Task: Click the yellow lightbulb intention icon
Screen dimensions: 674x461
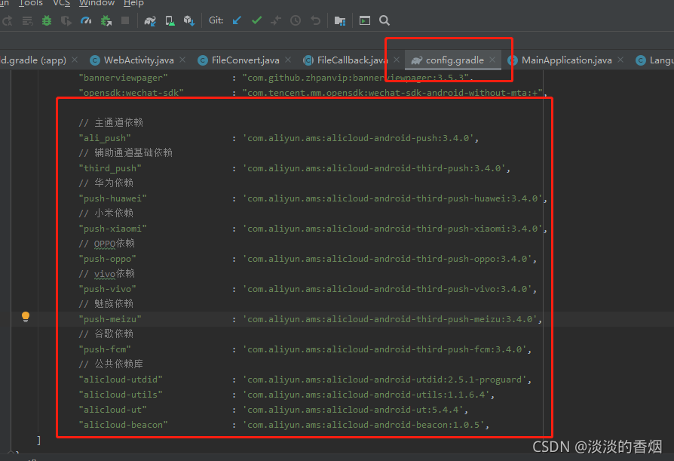Action: coord(26,317)
